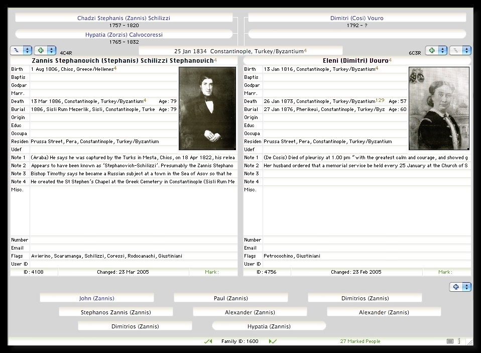Open the spouse list popup for Eleni

[460, 51]
